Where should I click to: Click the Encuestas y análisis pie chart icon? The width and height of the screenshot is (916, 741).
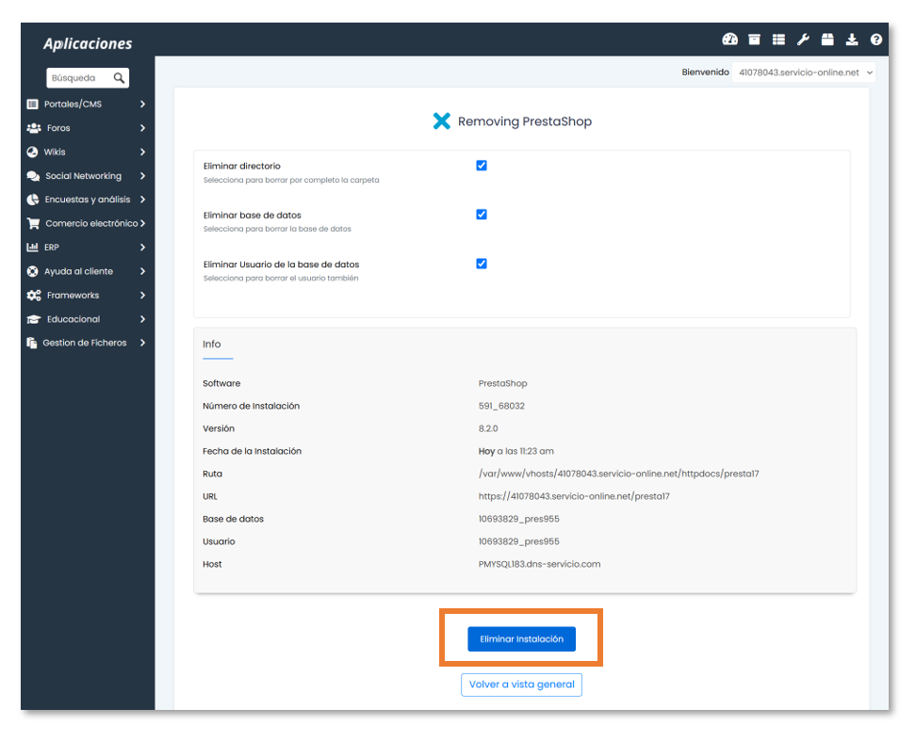[33, 200]
